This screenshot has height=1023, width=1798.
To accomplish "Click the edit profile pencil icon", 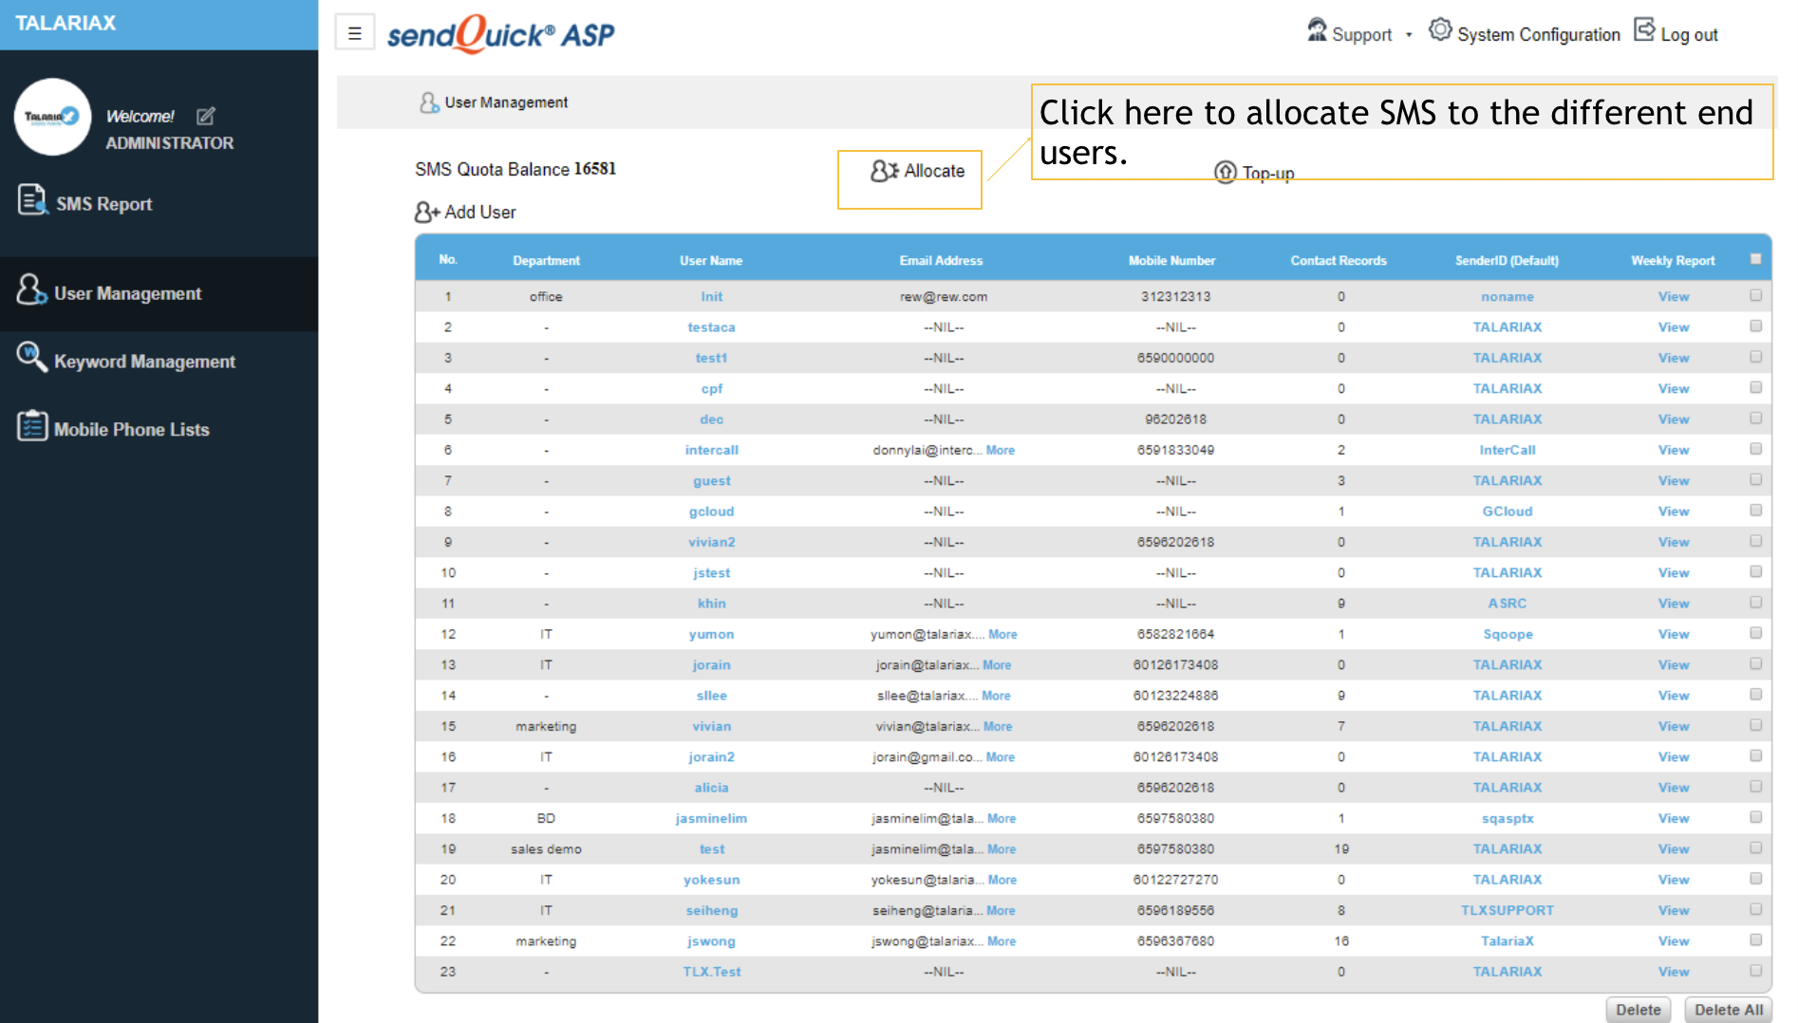I will [x=205, y=116].
